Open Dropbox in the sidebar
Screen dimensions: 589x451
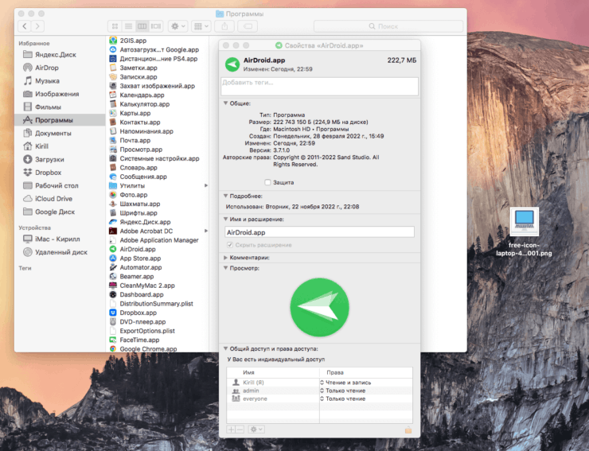pyautogui.click(x=48, y=173)
